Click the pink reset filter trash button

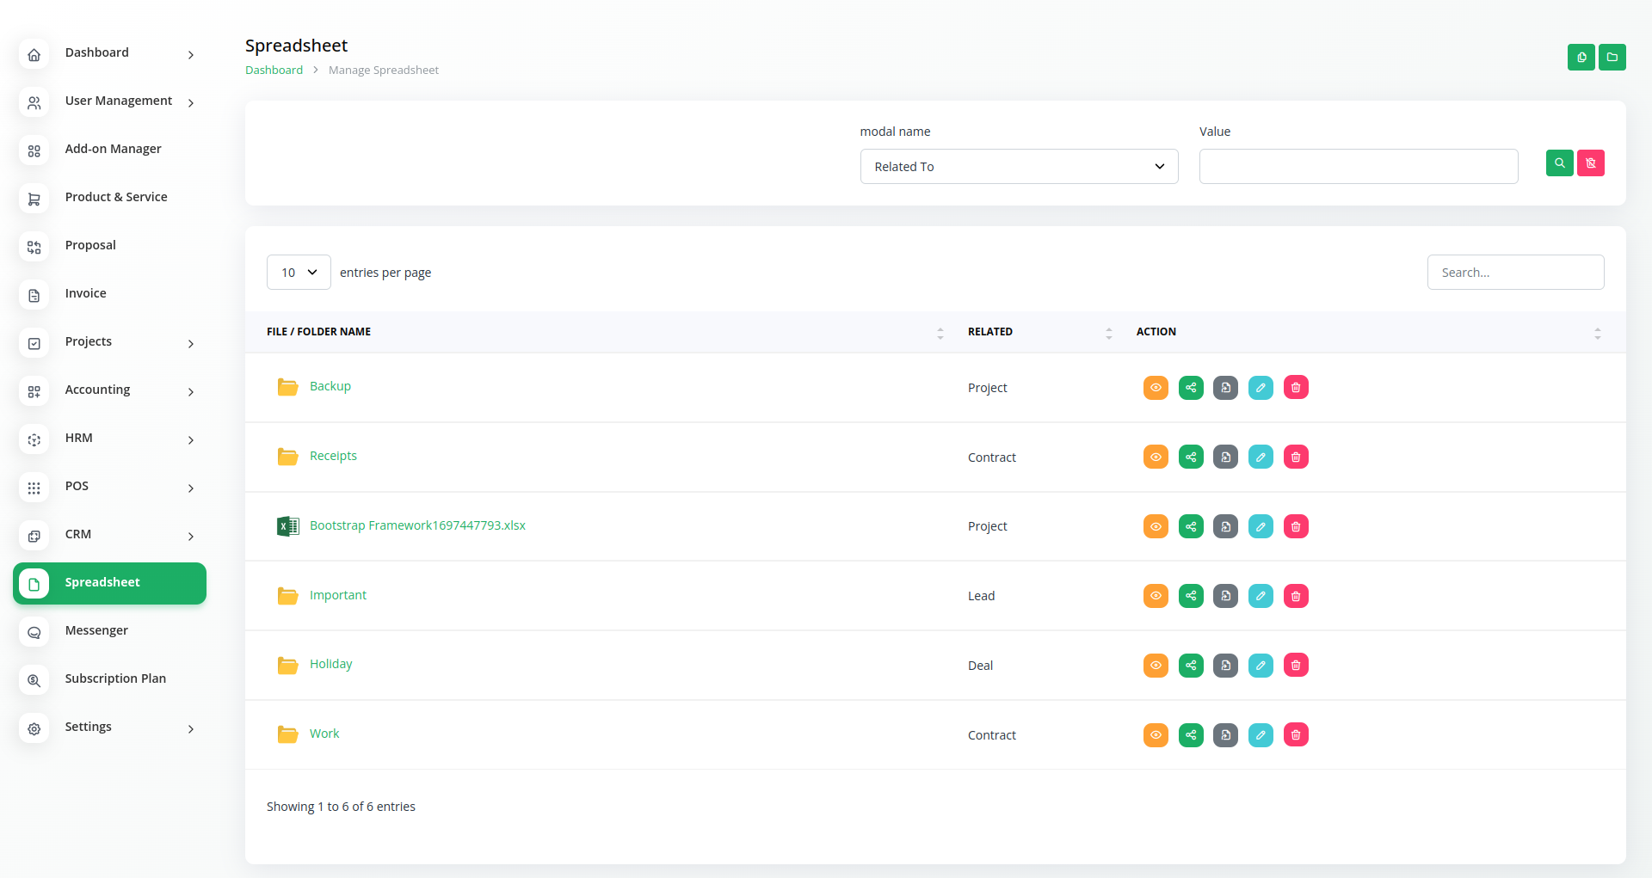pos(1590,163)
